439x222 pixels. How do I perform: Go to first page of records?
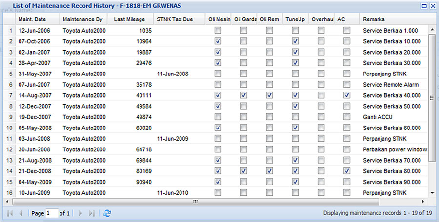[x=9, y=213]
